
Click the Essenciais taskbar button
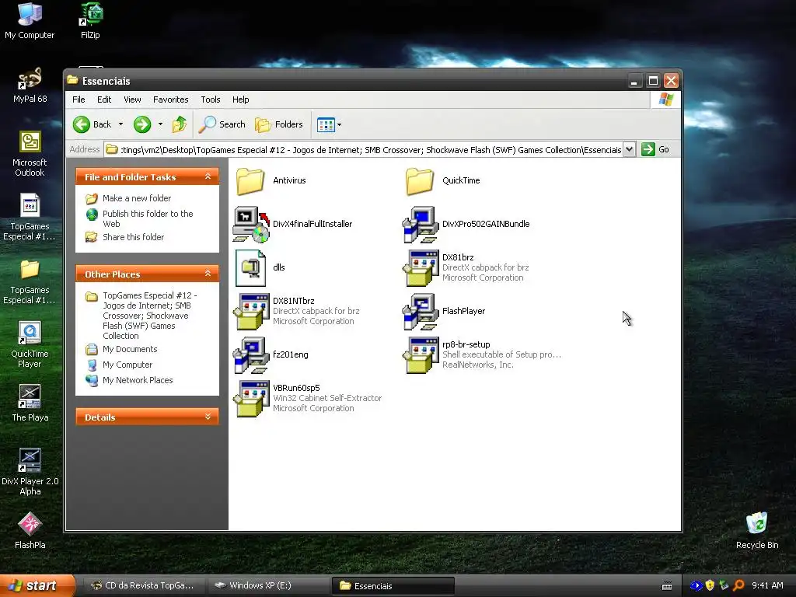(393, 586)
